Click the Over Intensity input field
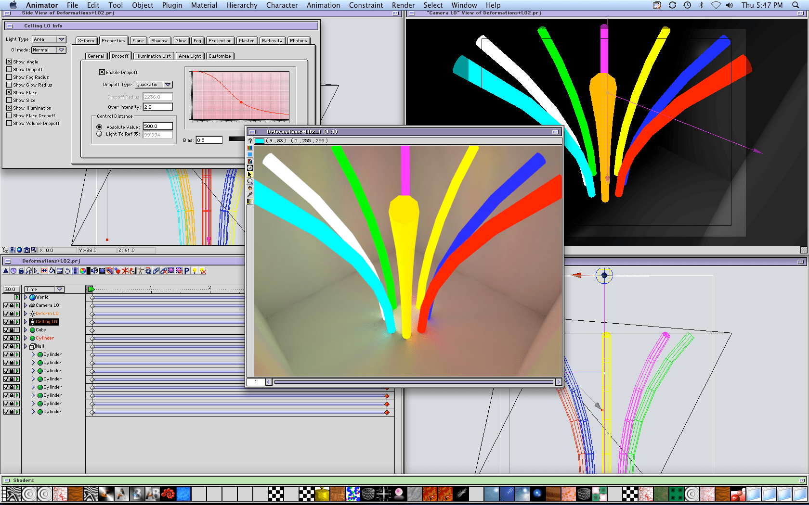Image resolution: width=809 pixels, height=505 pixels. 157,107
